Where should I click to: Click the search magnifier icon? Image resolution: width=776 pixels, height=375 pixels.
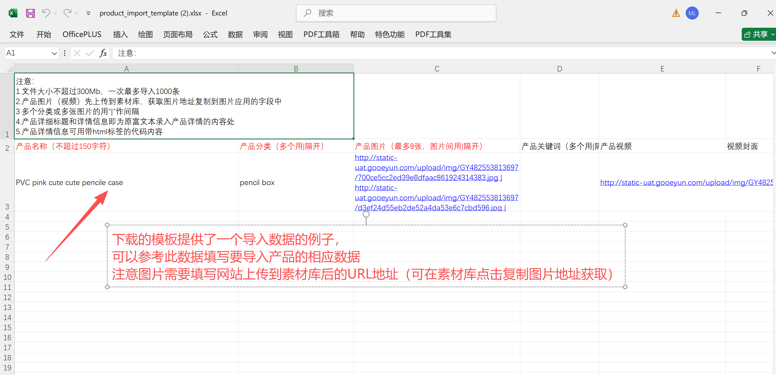click(307, 13)
